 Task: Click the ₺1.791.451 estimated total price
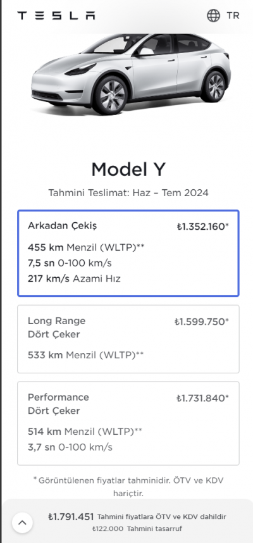coord(71,516)
